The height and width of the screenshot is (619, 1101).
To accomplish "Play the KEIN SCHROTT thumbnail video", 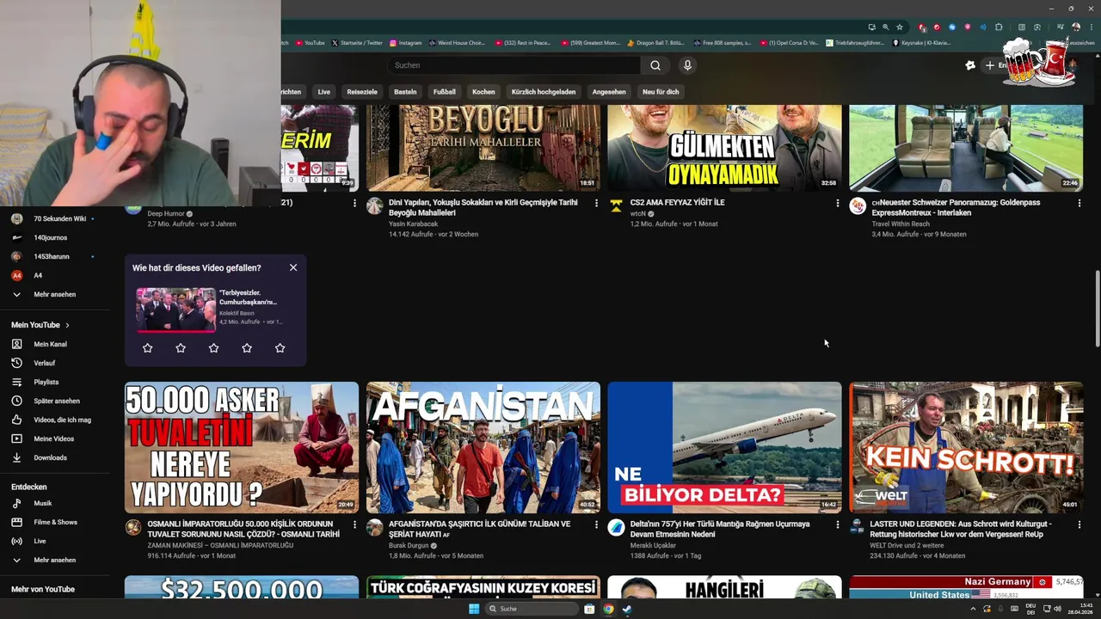I will click(x=966, y=447).
